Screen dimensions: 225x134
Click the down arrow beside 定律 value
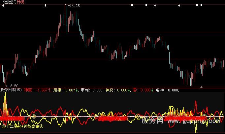click(x=77, y=90)
